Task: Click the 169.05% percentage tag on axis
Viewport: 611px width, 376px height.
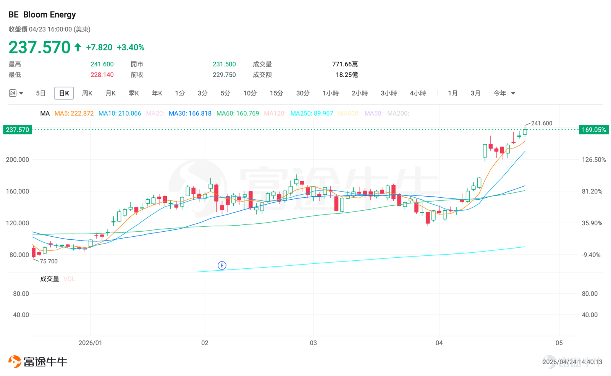Action: [x=594, y=130]
